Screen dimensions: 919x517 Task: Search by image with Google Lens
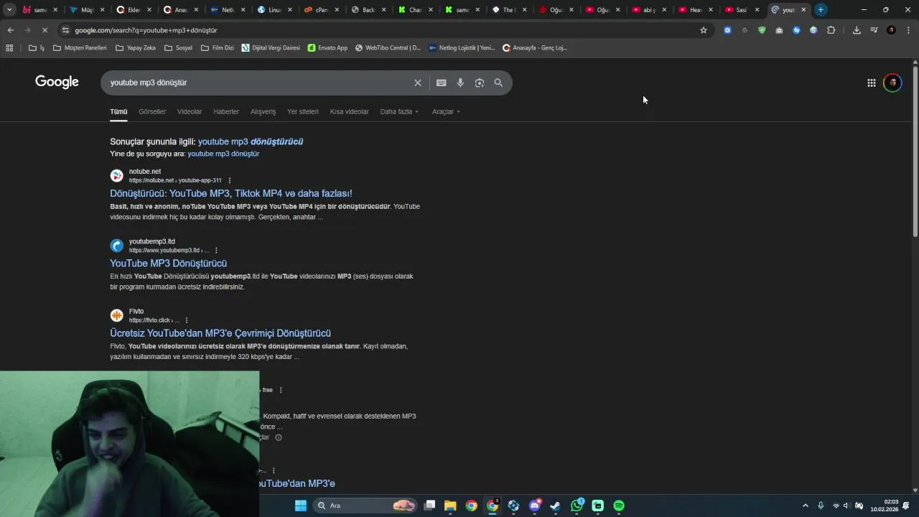click(480, 83)
